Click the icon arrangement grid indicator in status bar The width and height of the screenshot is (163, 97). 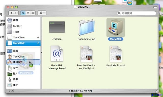tap(9, 91)
